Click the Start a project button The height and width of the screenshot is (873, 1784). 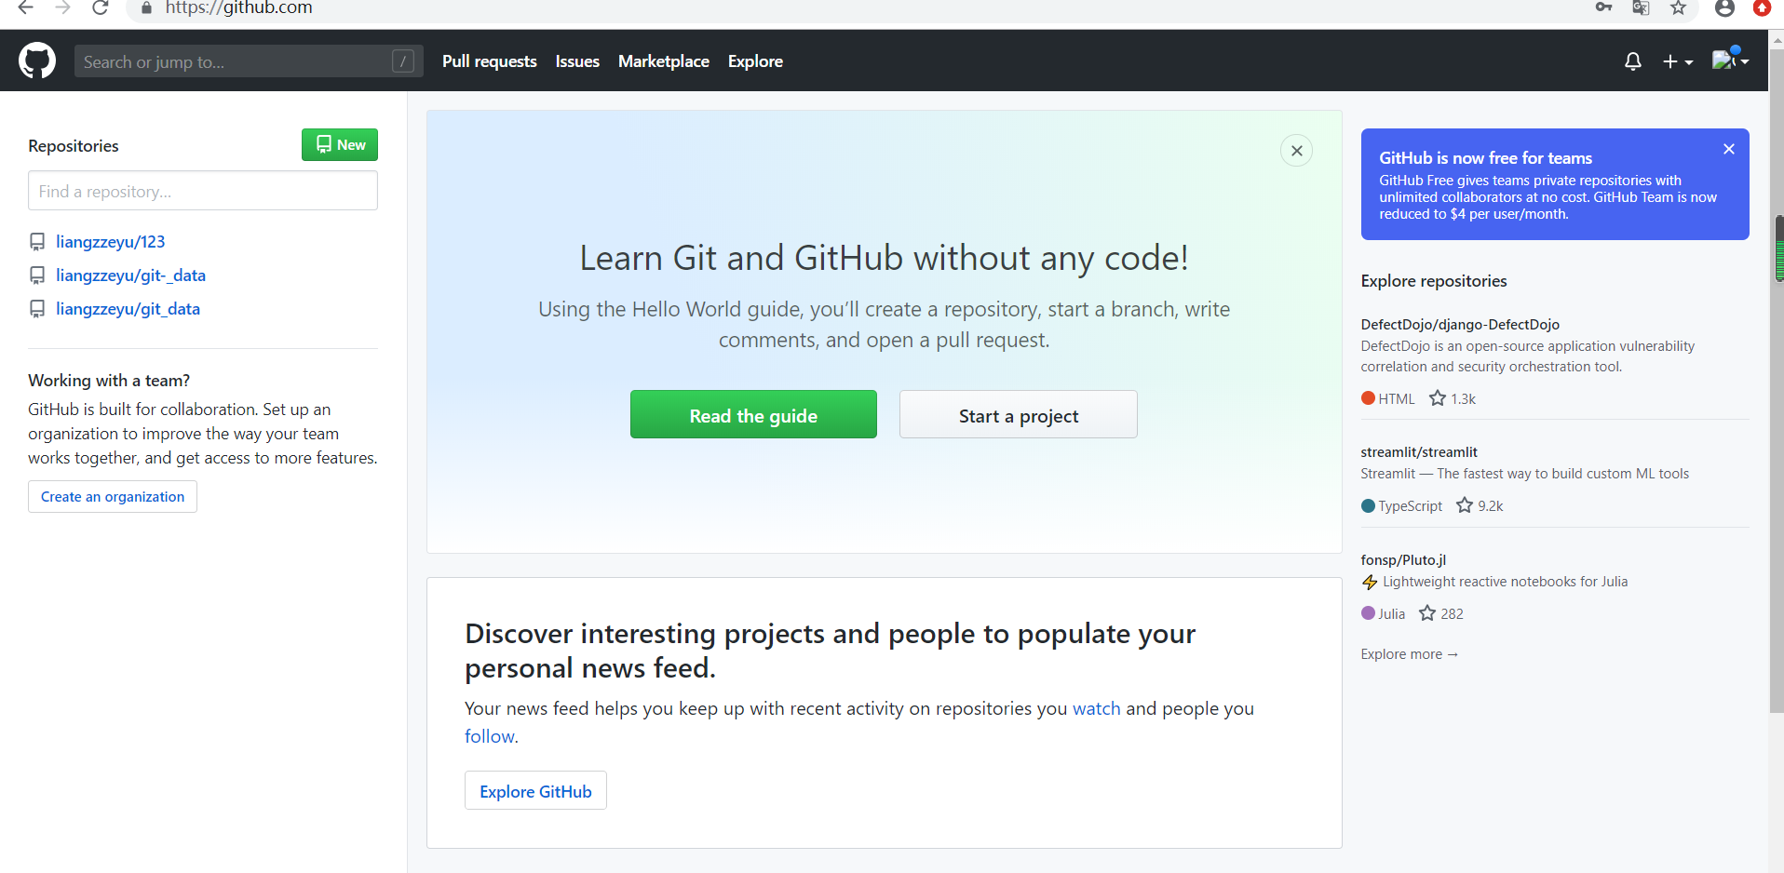point(1018,415)
